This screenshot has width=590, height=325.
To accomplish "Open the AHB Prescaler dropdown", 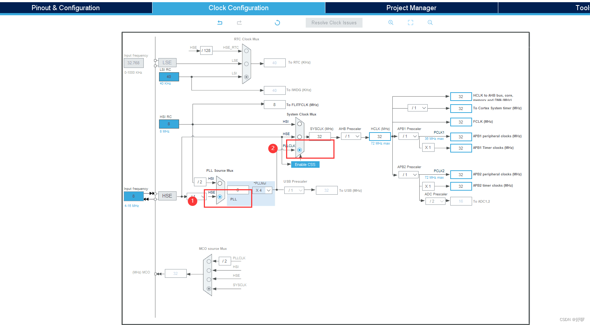I will tap(351, 137).
